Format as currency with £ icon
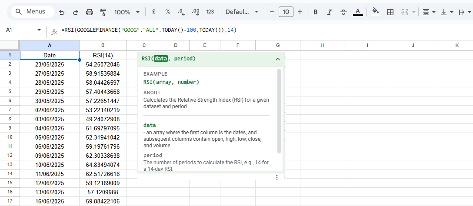Screen dimensions: 473x206 coord(154,12)
